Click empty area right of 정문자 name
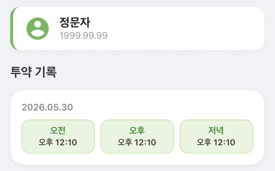 [175, 22]
